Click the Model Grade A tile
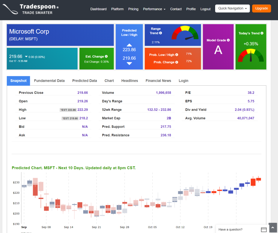Image resolution: width=278 pixels, height=233 pixels. pos(218,47)
